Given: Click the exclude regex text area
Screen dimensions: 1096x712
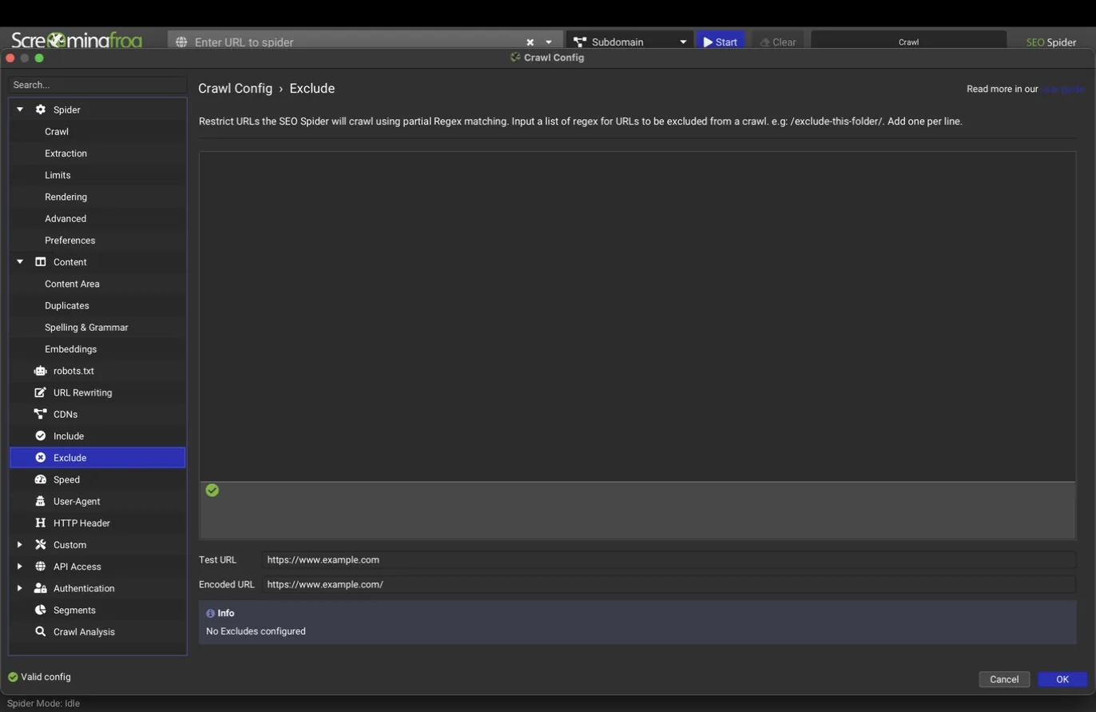Looking at the screenshot, I should pyautogui.click(x=637, y=316).
